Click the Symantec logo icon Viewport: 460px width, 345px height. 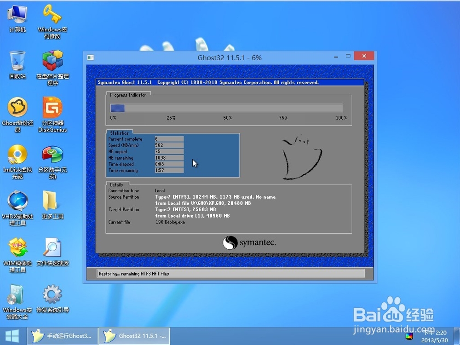(230, 242)
